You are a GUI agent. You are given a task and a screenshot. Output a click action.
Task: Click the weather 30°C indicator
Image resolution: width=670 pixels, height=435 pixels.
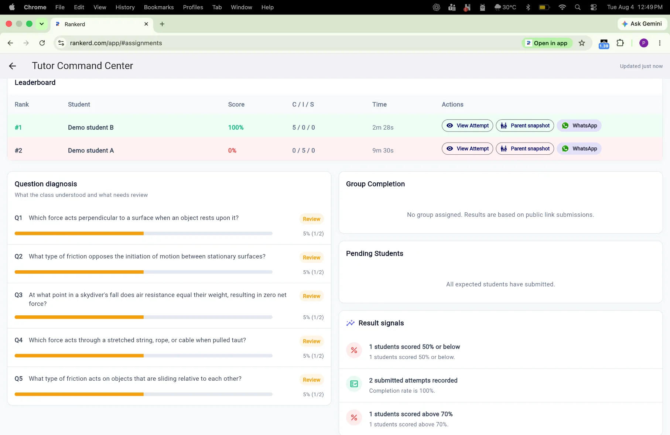coord(505,7)
